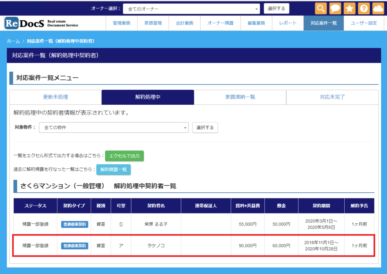Image resolution: width=387 pixels, height=274 pixels.
Task: Click the blue 解約精算一覧 button
Action: (x=113, y=169)
